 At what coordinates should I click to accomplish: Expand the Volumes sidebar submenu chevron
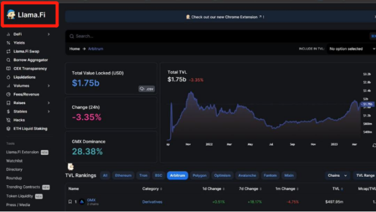tap(49, 86)
